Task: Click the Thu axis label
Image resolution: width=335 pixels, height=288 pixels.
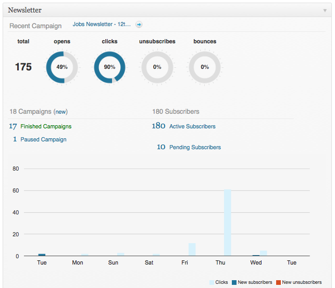Action: coord(220,262)
